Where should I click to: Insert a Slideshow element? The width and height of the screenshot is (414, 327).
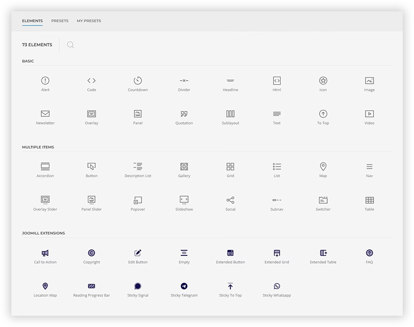point(184,204)
